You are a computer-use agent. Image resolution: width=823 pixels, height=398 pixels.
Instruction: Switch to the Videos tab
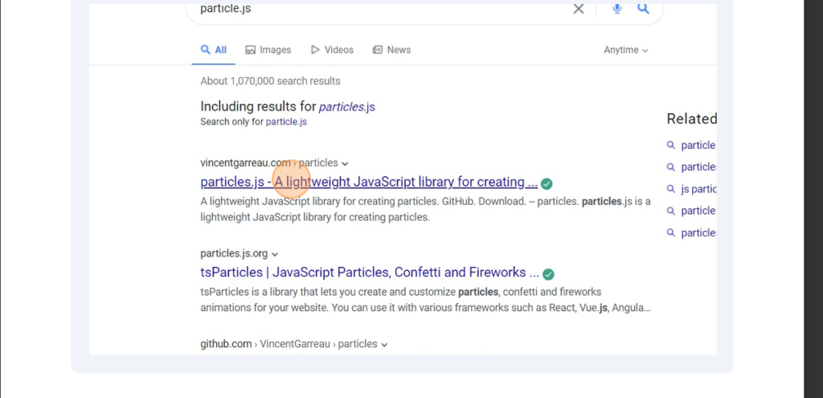coord(332,50)
